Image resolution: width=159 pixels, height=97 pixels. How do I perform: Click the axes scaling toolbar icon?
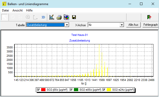click(35, 17)
